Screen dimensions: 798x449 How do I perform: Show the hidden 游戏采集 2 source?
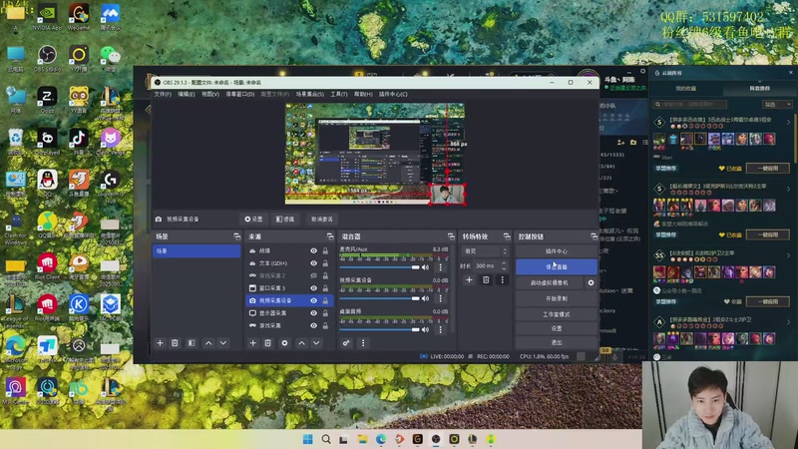pos(313,275)
